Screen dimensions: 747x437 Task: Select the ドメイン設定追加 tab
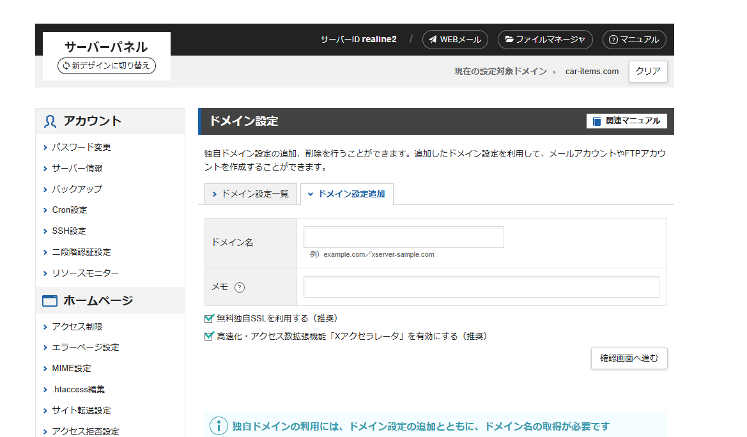[347, 194]
